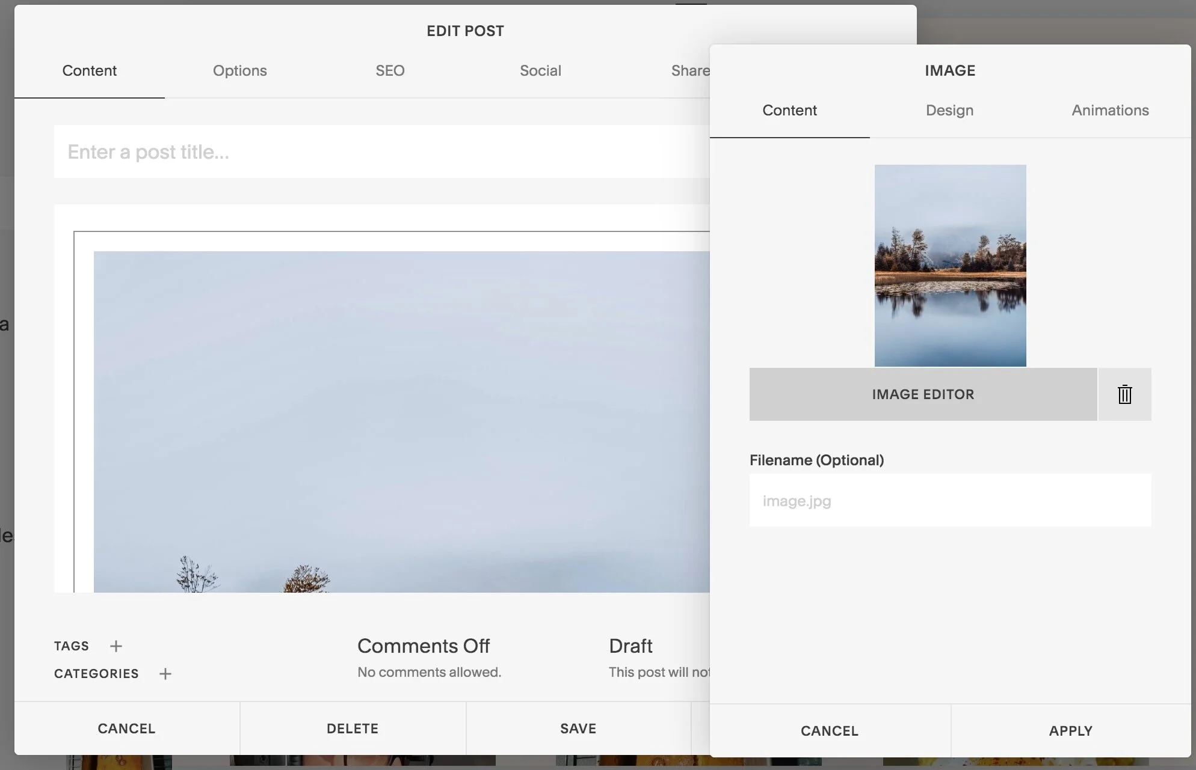Switch to the Design tab of the Image panel

point(949,111)
